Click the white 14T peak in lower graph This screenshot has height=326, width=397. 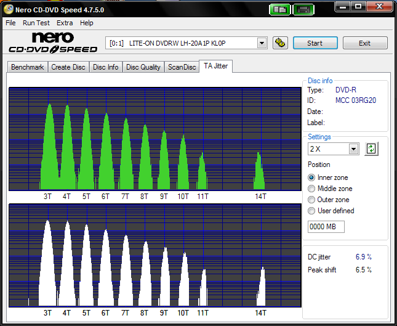point(262,288)
